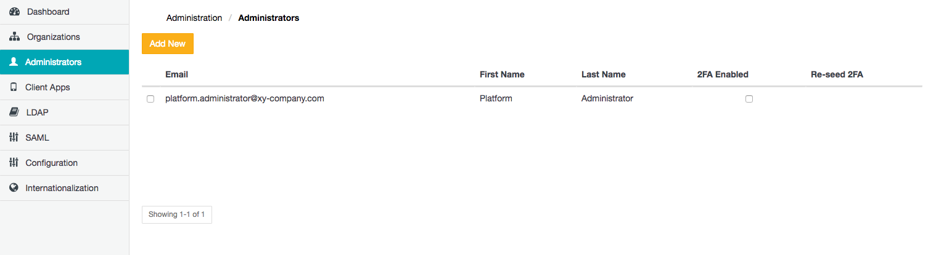Go to Client Apps section
This screenshot has height=255, width=944.
pos(47,87)
